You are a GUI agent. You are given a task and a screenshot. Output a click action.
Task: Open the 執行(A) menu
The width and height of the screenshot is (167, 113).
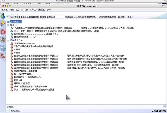coord(24,10)
